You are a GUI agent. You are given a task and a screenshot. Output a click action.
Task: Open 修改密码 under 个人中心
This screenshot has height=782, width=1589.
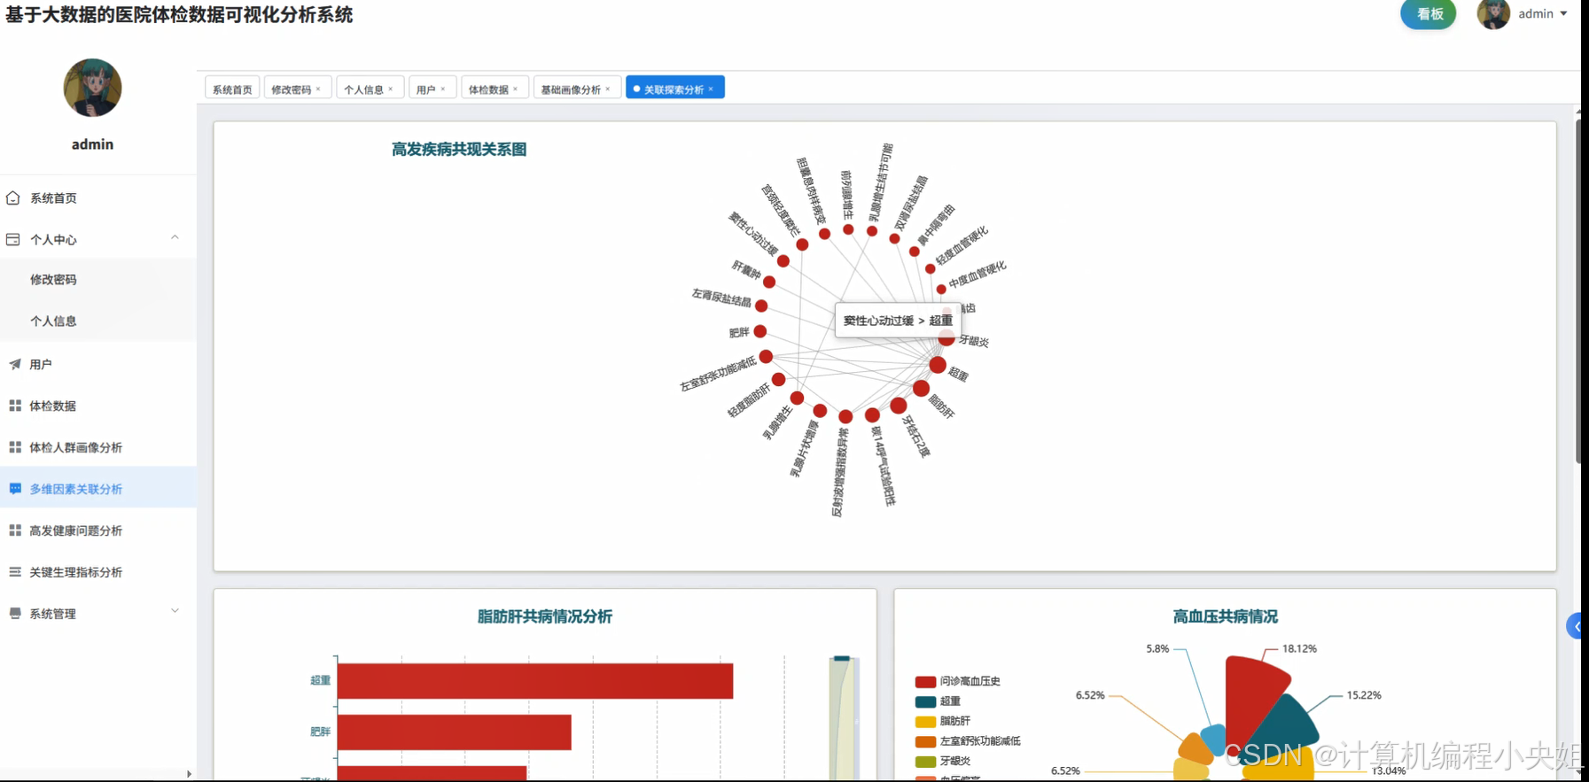[x=97, y=279]
